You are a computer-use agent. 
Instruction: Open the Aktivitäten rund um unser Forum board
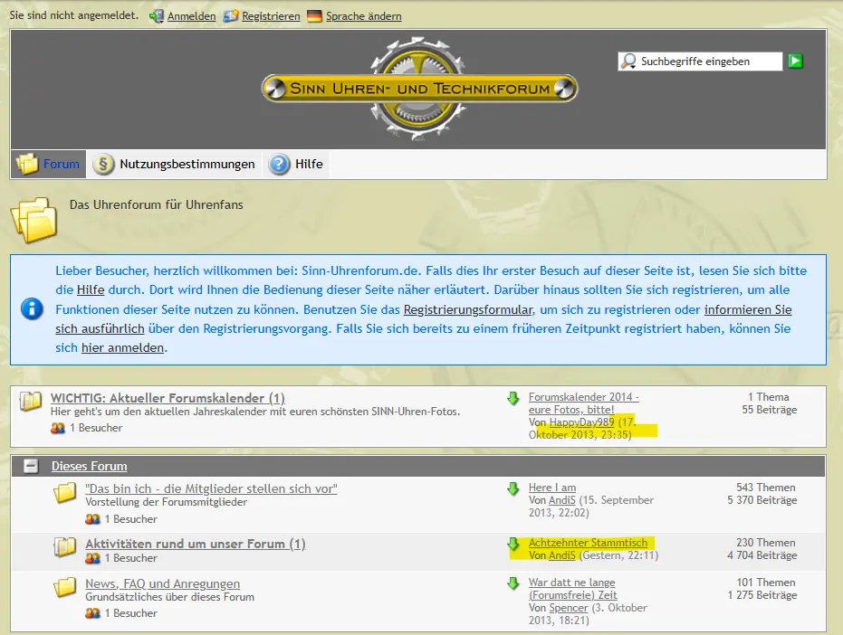coord(195,544)
